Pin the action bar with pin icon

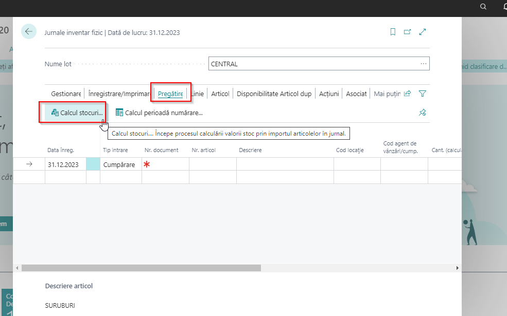[422, 113]
